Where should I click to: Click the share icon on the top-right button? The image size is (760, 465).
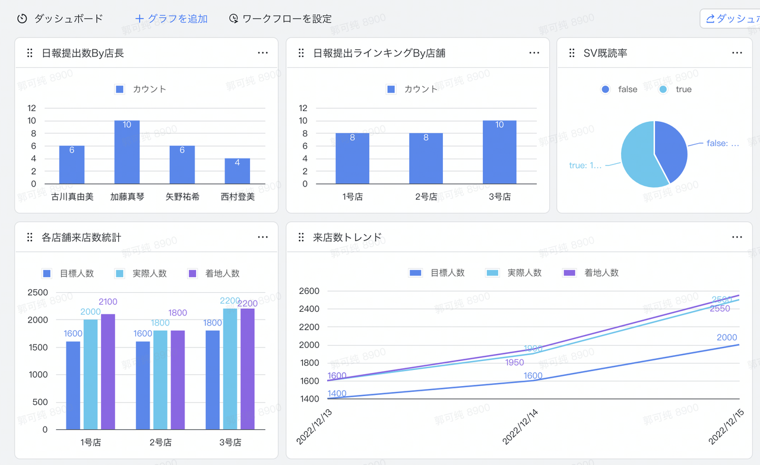(710, 18)
